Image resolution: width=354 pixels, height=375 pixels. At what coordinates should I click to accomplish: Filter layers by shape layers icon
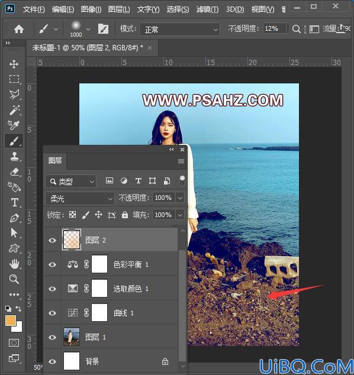[153, 180]
